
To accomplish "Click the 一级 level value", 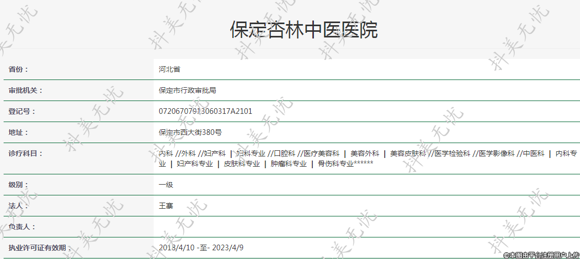I will click(x=166, y=185).
